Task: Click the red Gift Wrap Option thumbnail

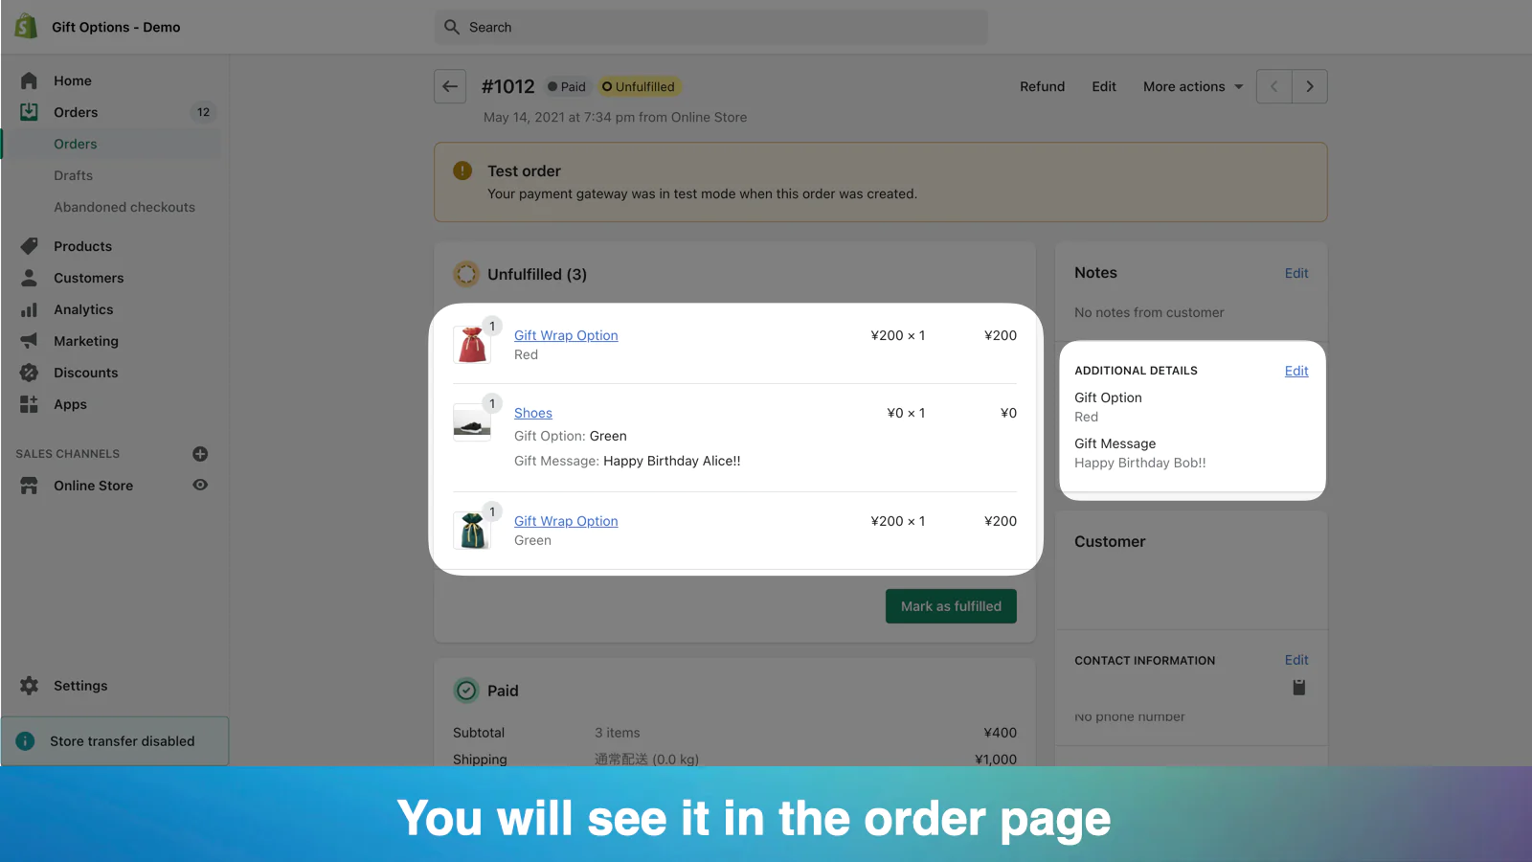Action: tap(472, 345)
